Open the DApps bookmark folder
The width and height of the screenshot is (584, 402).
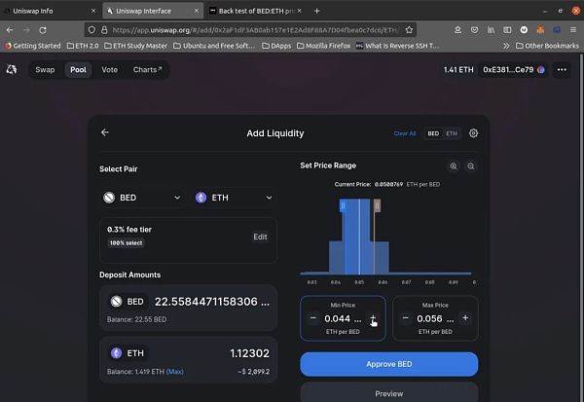click(276, 46)
